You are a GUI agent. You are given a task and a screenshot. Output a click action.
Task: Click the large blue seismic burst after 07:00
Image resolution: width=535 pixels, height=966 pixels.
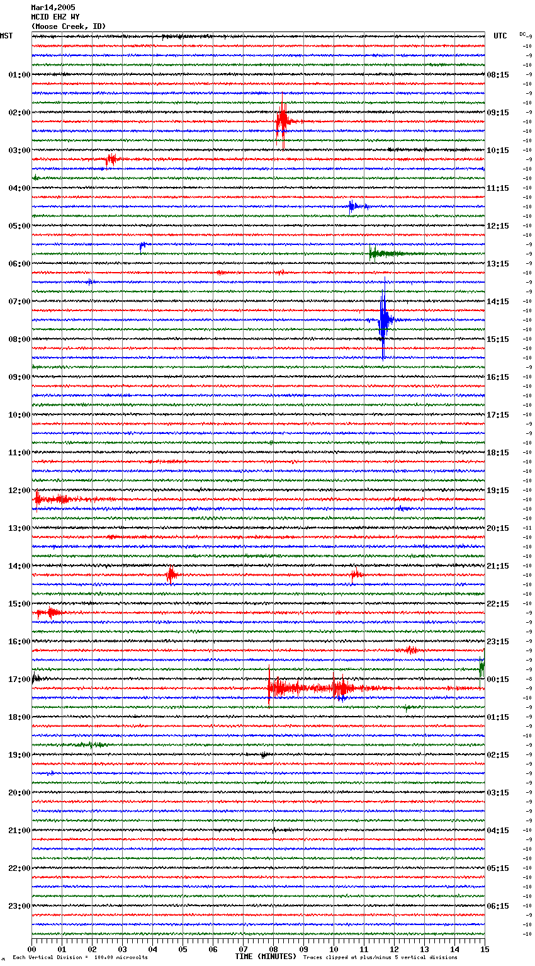pos(383,318)
